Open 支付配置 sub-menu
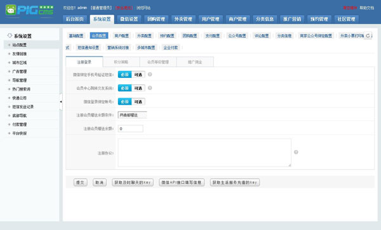 pos(213,35)
